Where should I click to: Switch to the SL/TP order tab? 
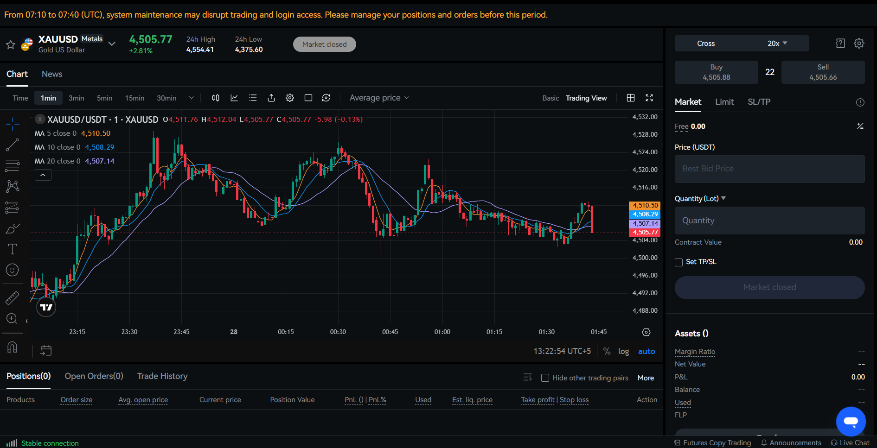[x=759, y=102]
